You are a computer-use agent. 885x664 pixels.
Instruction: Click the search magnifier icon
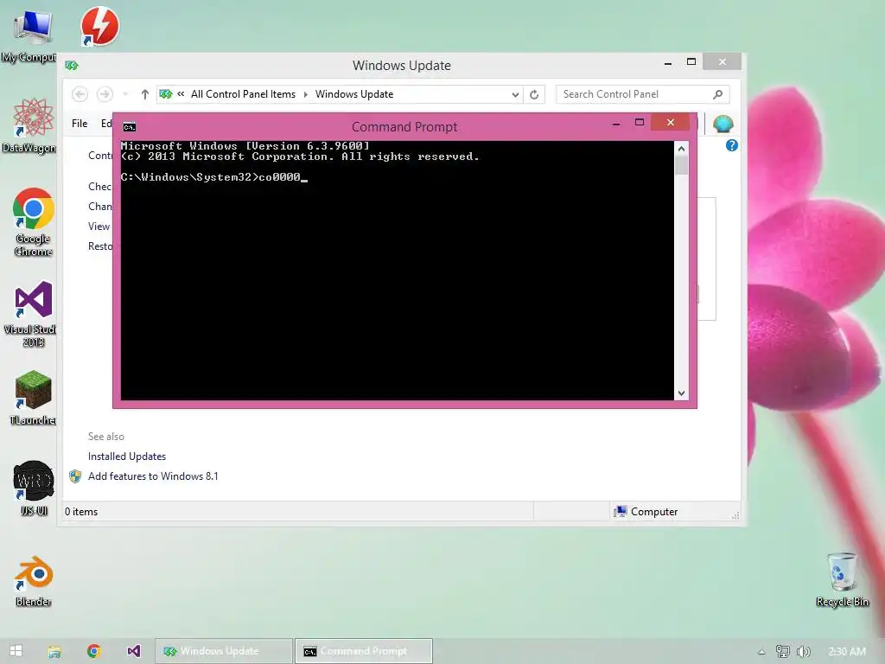717,94
